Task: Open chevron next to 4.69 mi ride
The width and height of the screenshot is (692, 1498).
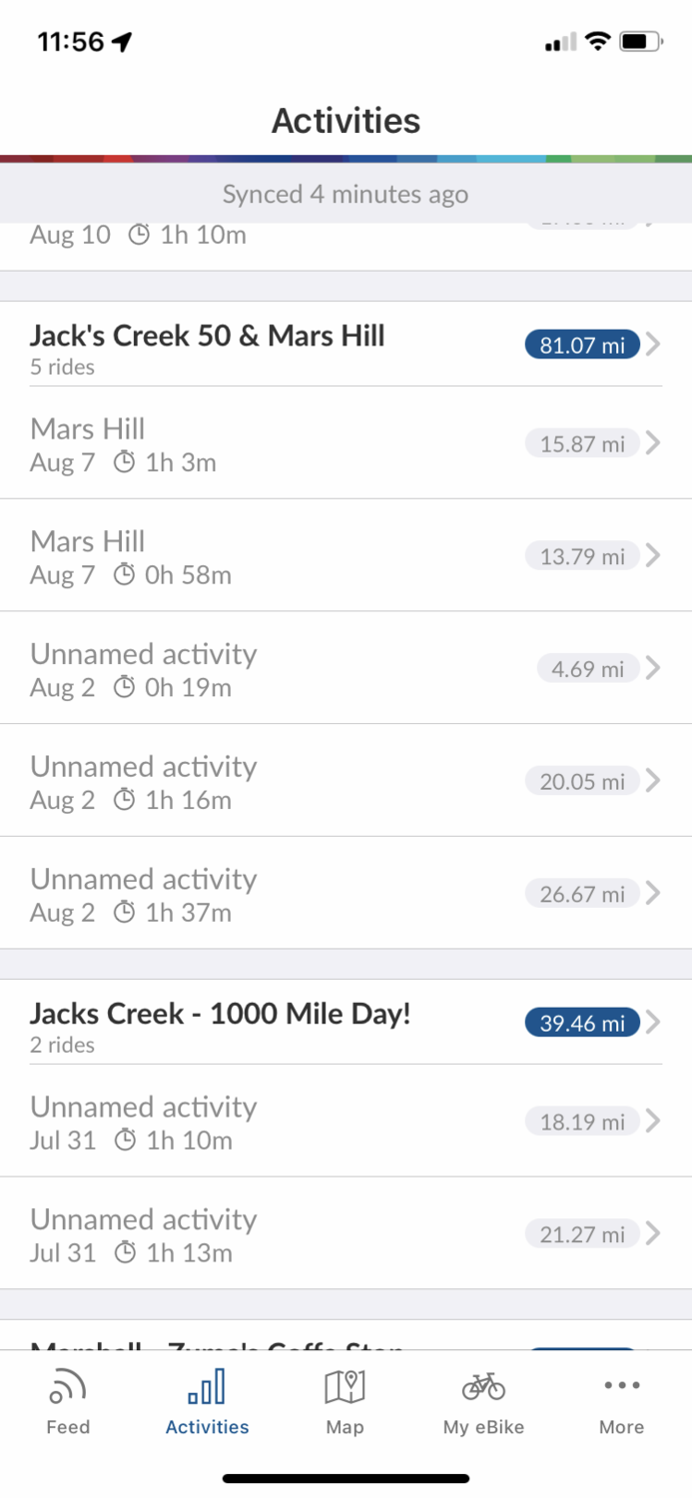Action: [653, 668]
